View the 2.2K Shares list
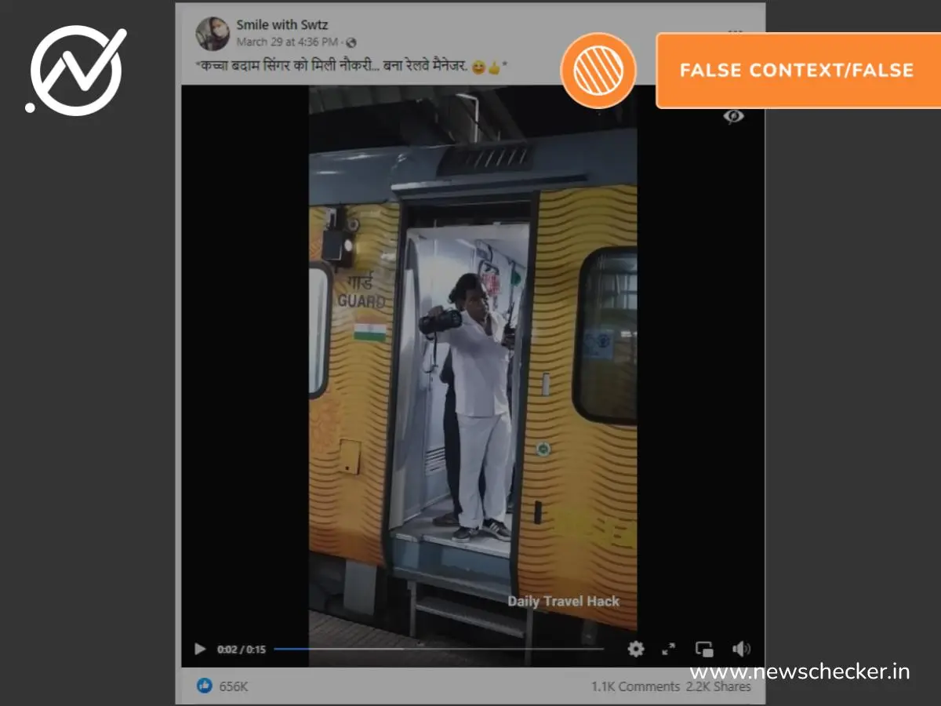Image resolution: width=941 pixels, height=706 pixels. tap(718, 686)
